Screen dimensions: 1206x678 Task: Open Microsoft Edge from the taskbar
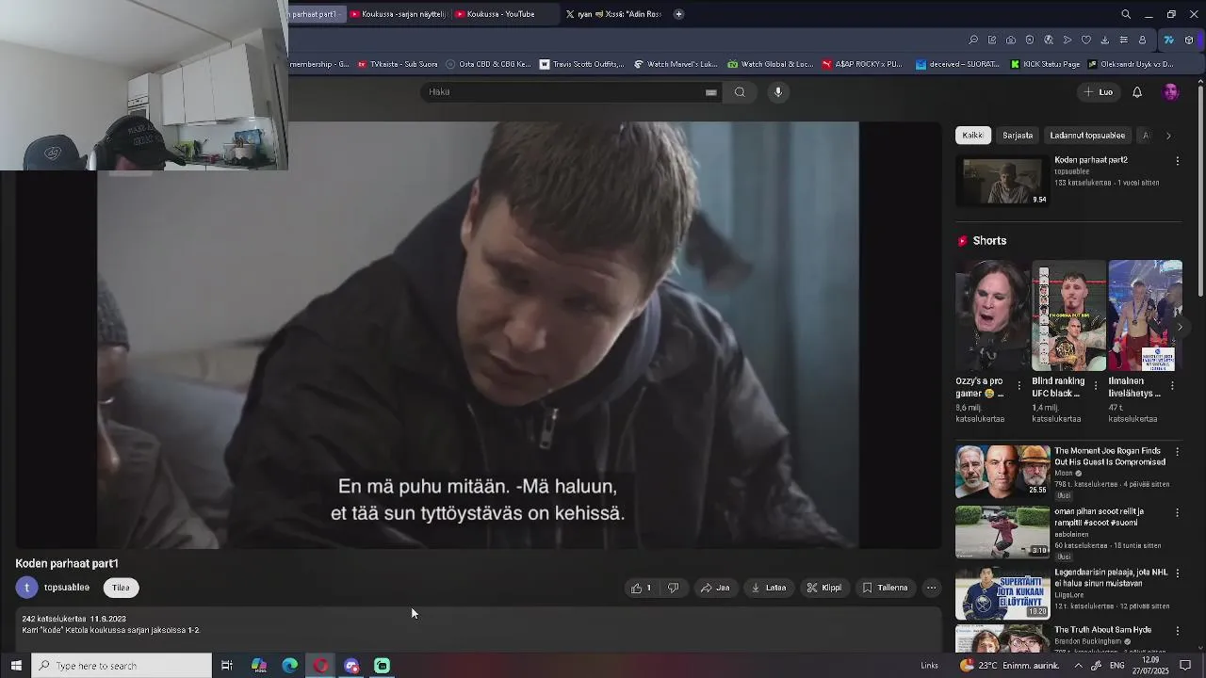290,666
